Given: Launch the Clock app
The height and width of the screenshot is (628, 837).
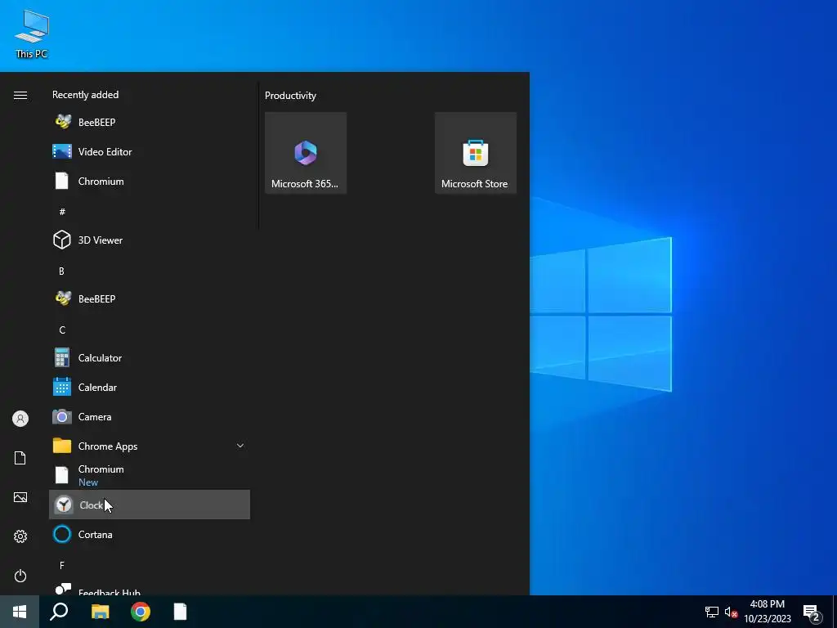Looking at the screenshot, I should tap(150, 505).
